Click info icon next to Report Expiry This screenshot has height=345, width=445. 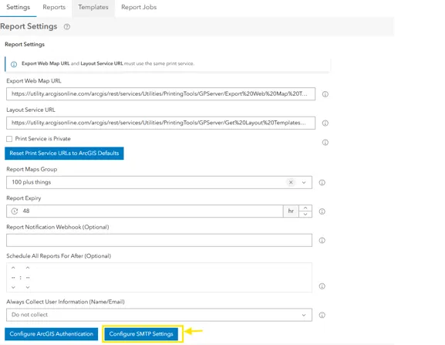[x=322, y=211]
